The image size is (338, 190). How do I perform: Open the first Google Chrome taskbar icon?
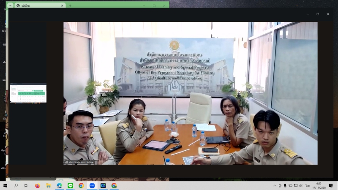81,185
